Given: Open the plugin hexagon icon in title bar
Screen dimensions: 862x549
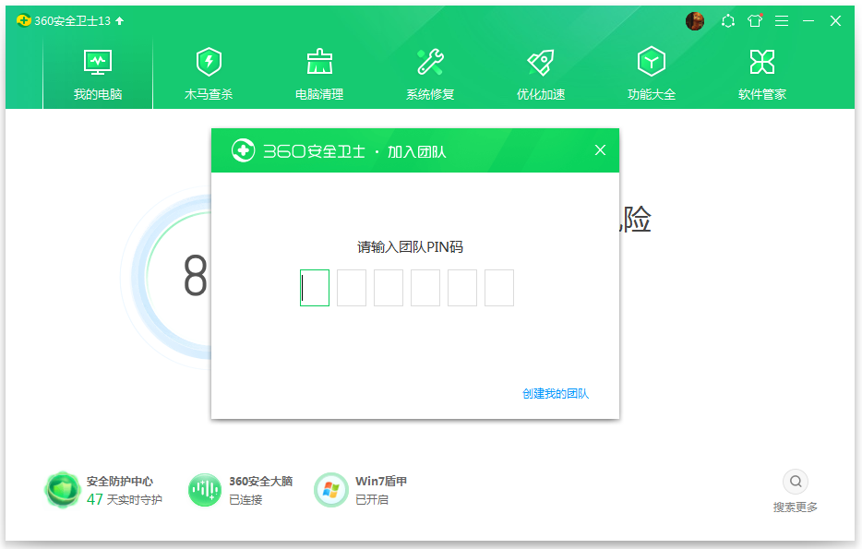Looking at the screenshot, I should click(x=728, y=21).
